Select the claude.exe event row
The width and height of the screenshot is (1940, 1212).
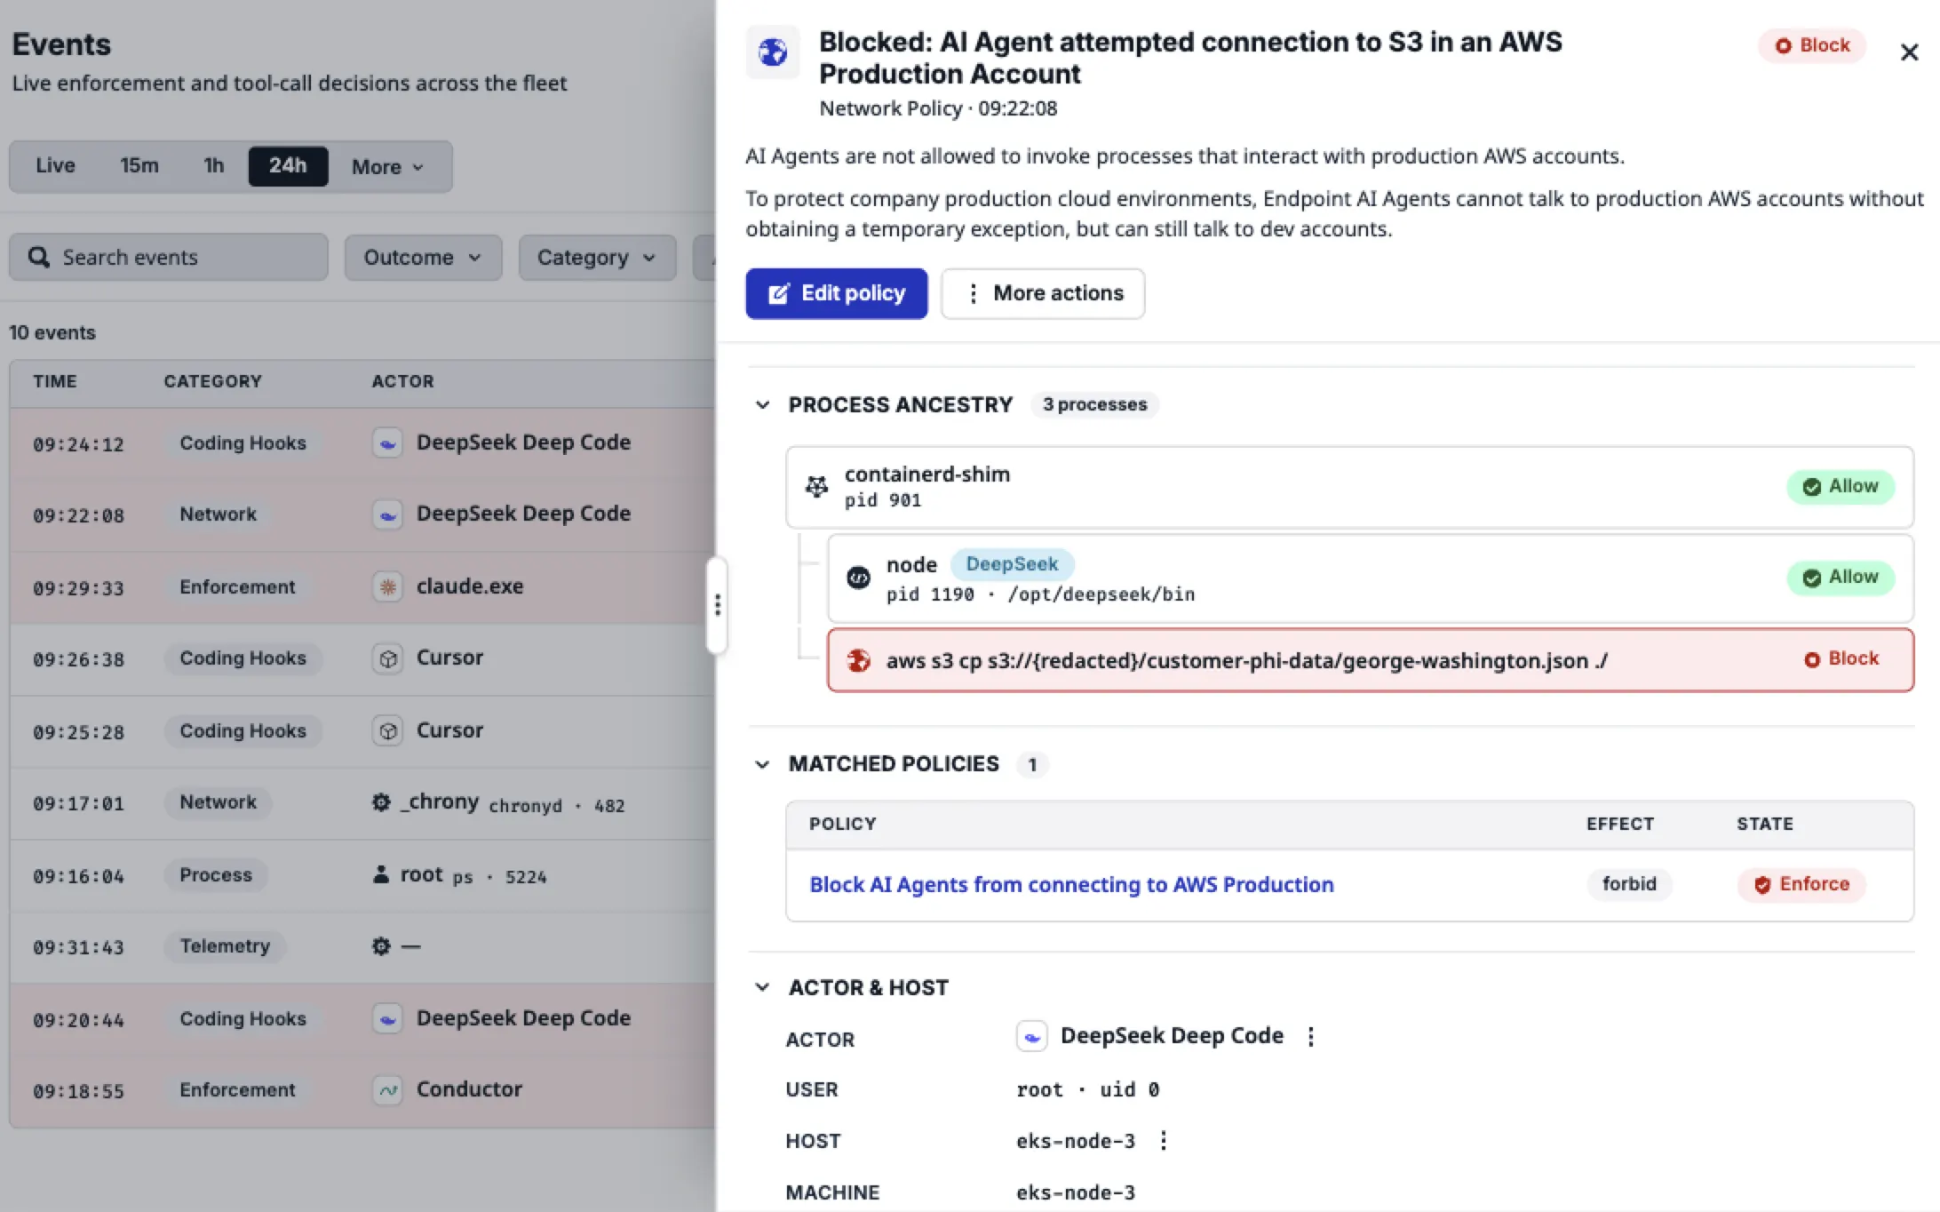point(362,587)
